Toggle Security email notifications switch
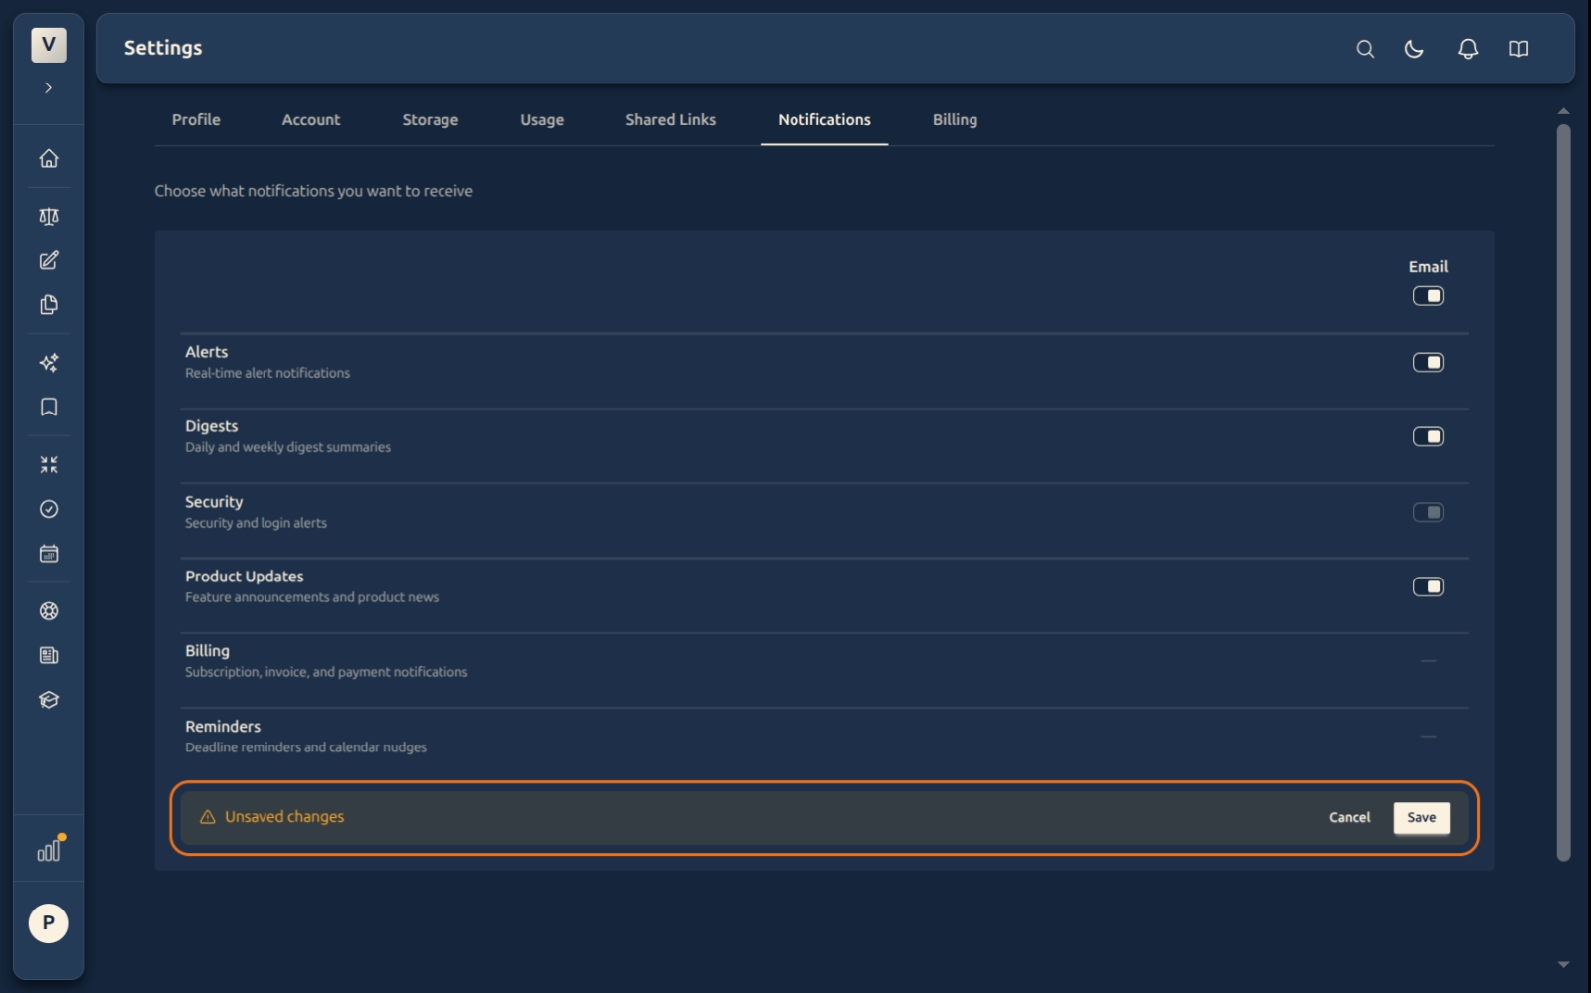The image size is (1591, 993). coord(1428,513)
